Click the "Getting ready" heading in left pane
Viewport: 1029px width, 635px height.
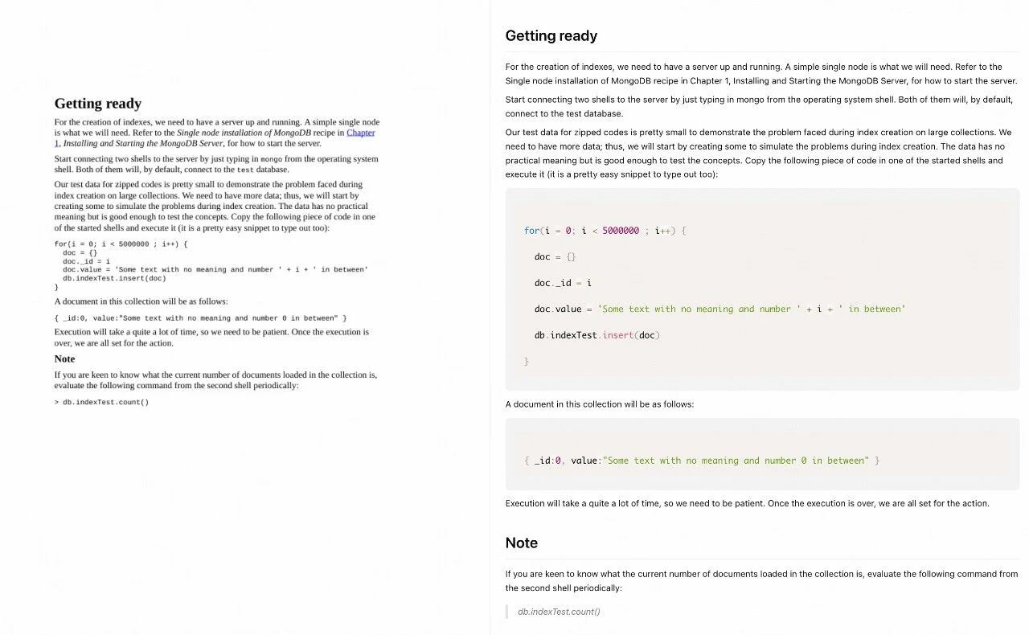coord(97,103)
